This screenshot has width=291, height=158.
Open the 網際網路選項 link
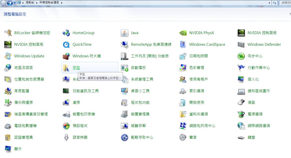point(259,126)
